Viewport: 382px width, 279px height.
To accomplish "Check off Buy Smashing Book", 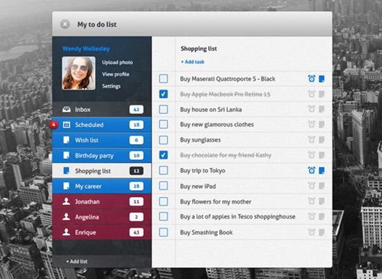I will 163,232.
